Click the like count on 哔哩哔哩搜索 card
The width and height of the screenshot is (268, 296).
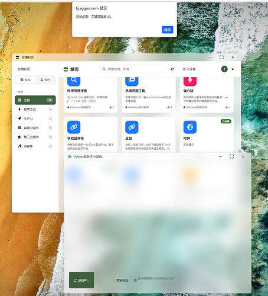(112, 107)
